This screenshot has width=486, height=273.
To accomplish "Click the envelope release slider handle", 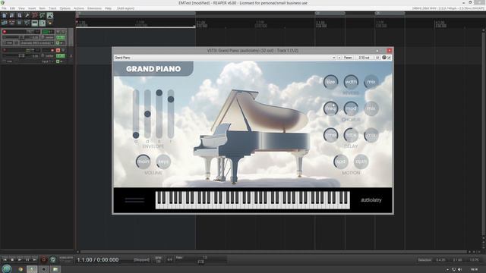I will (171, 99).
